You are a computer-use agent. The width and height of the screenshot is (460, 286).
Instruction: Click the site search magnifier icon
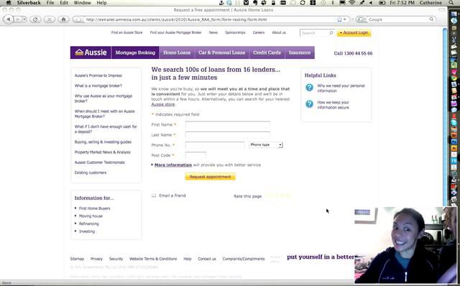331,33
